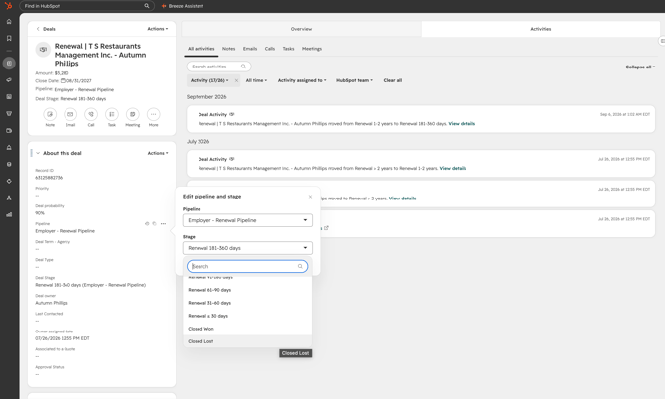Viewport: 665px width, 399px height.
Task: Choose Closed Won stage option
Action: click(x=247, y=329)
